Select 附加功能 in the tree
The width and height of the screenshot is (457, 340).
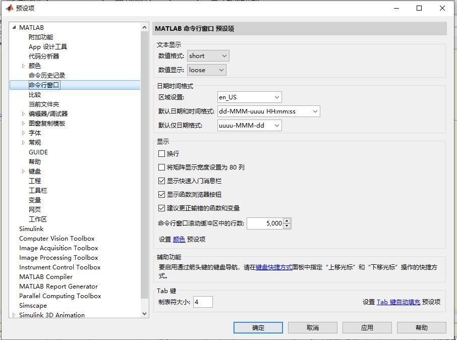click(x=41, y=37)
